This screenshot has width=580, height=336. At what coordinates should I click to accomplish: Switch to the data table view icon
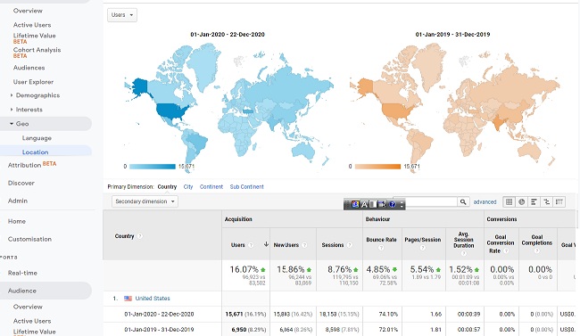509,201
